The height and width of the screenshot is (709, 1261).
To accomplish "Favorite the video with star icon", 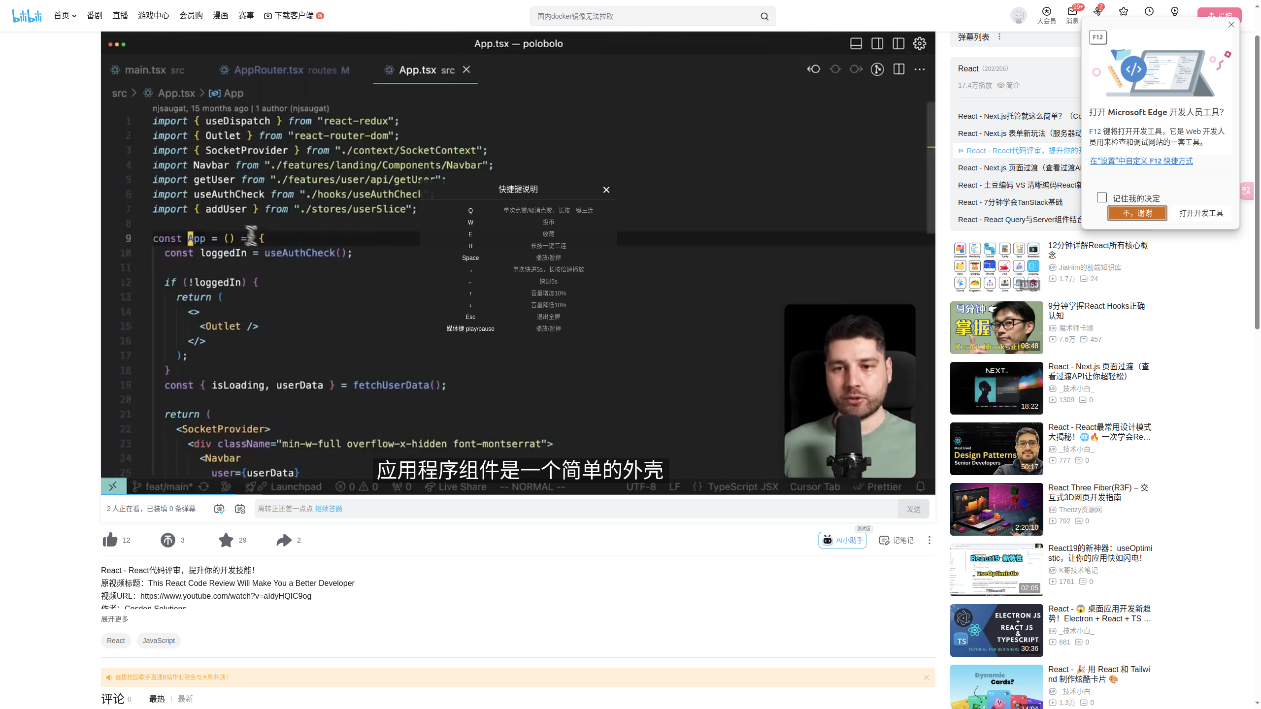I will (226, 540).
